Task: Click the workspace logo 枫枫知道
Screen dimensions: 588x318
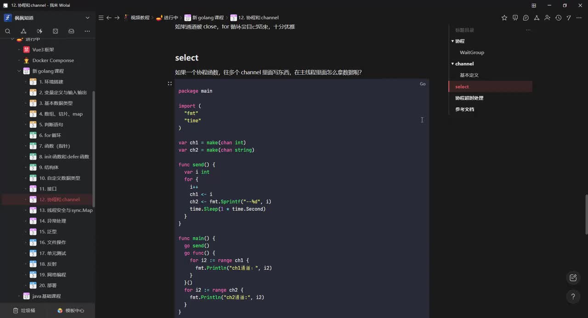Action: click(8, 17)
